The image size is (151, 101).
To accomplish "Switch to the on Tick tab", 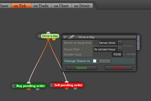I will pos(21,6).
